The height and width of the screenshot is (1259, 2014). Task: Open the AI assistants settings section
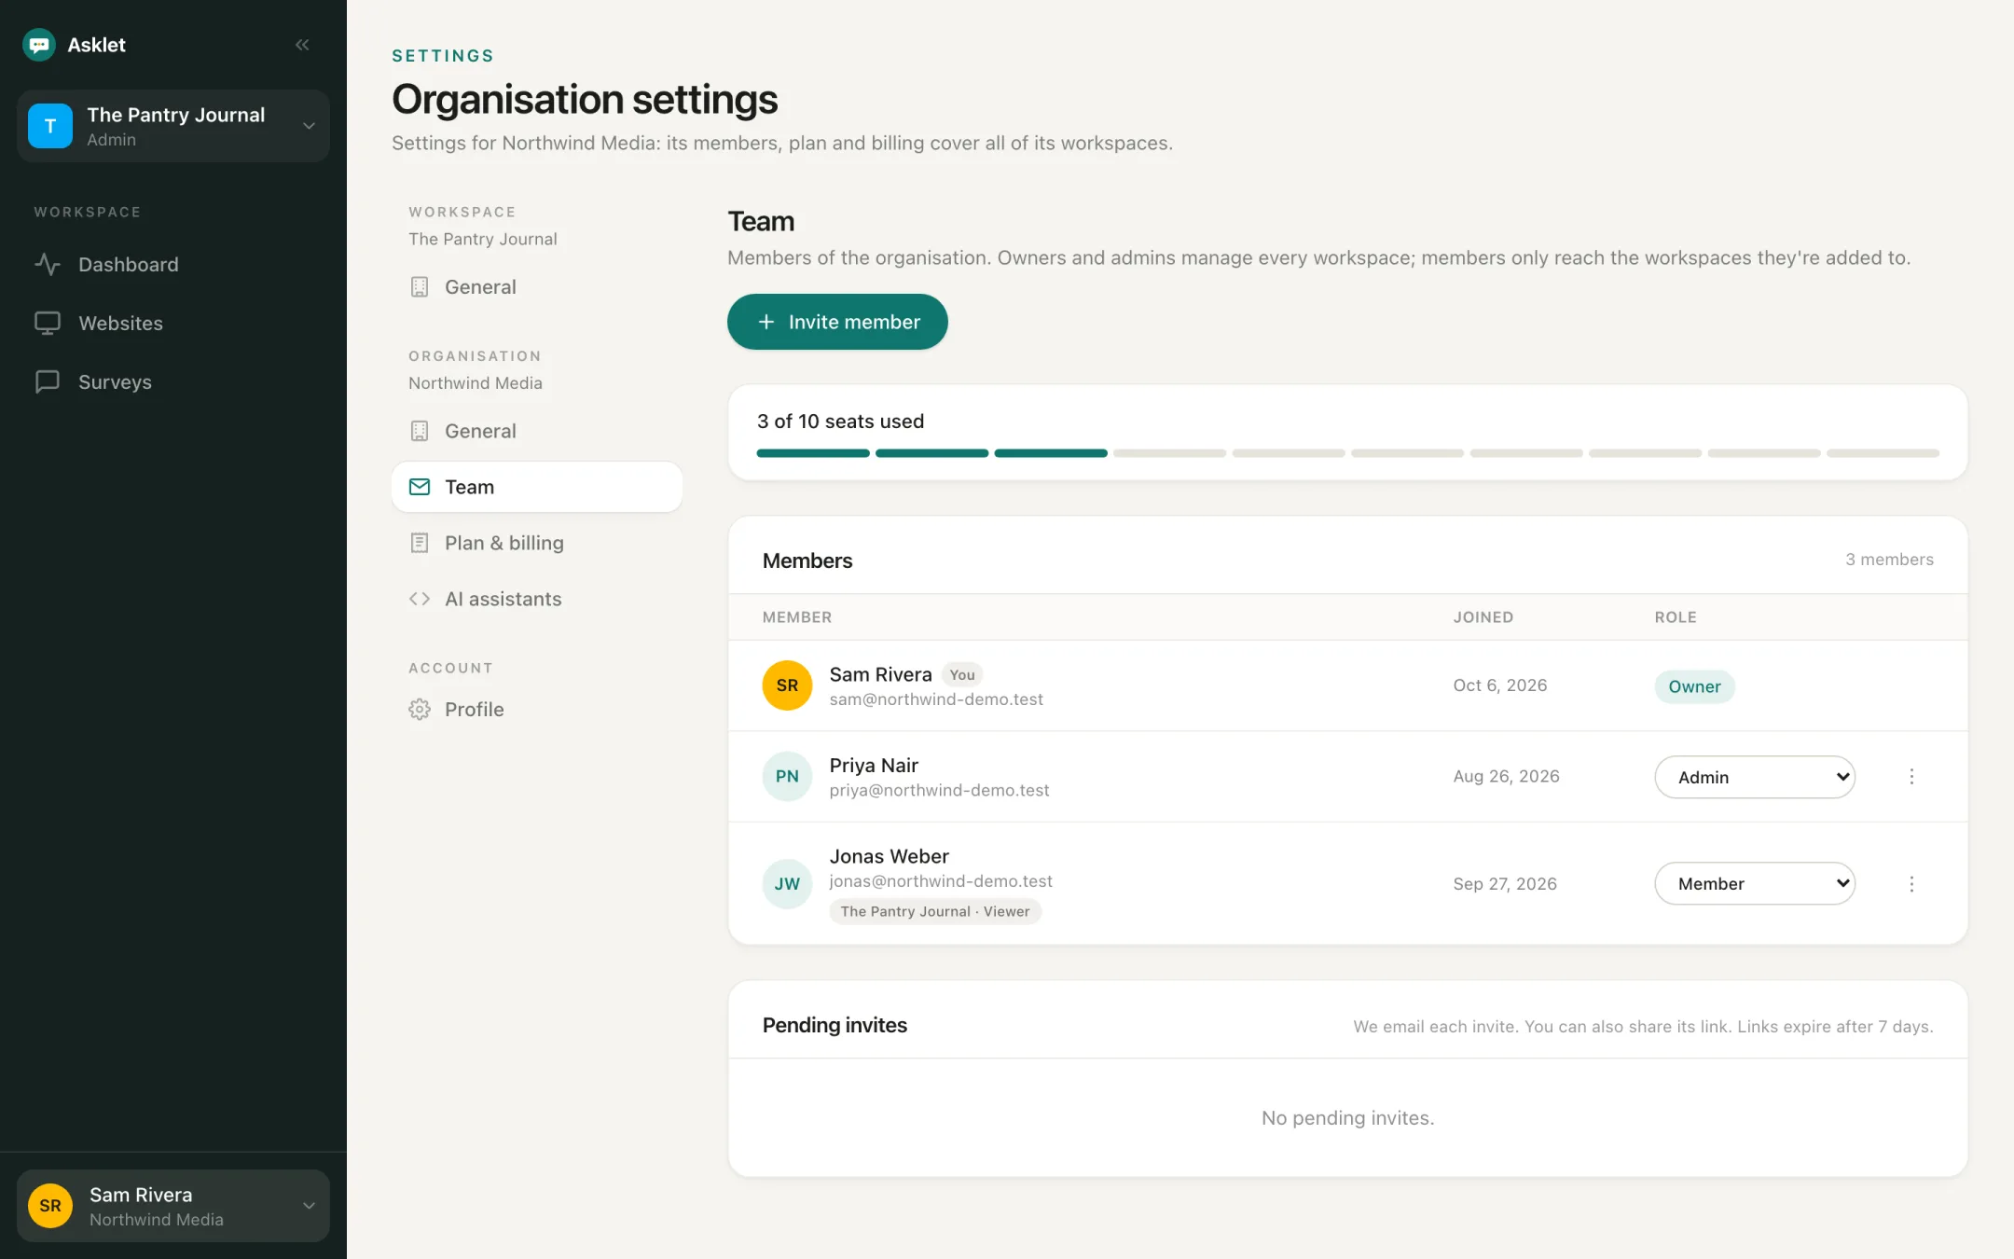(537, 599)
